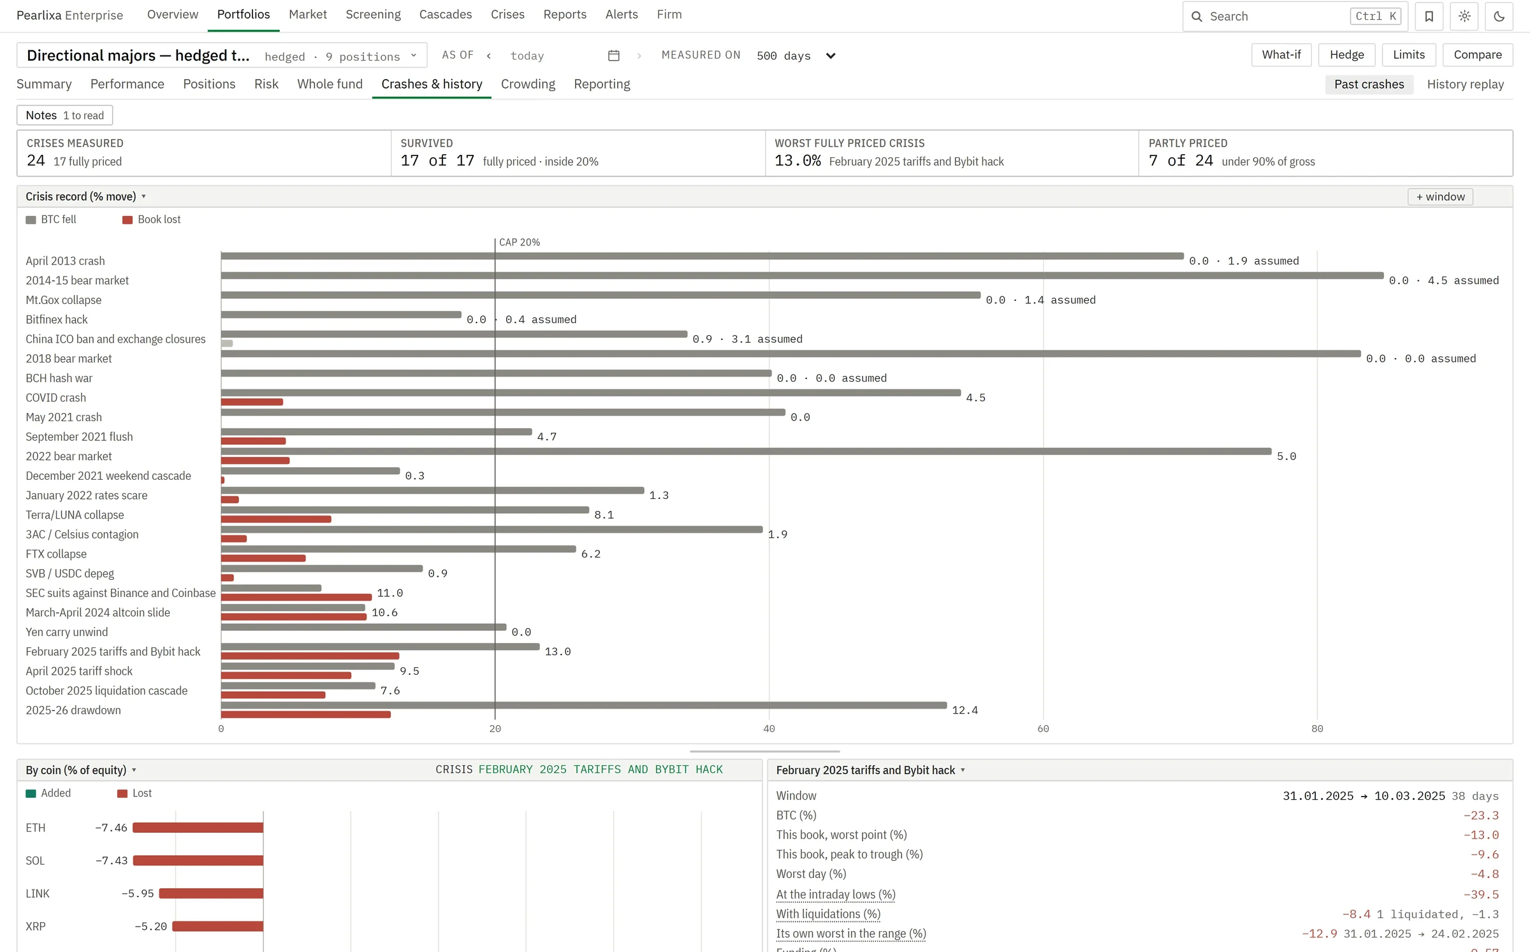Select History replay view
The width and height of the screenshot is (1530, 952).
click(x=1465, y=85)
